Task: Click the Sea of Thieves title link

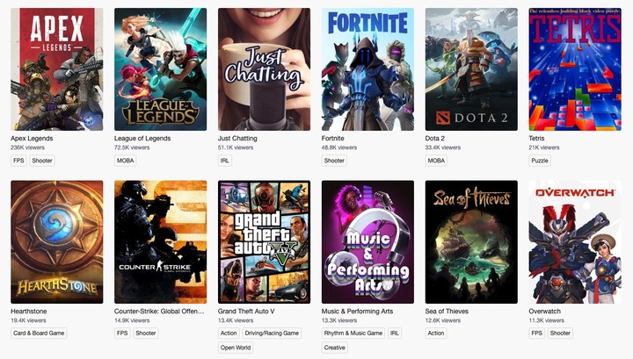Action: point(447,311)
